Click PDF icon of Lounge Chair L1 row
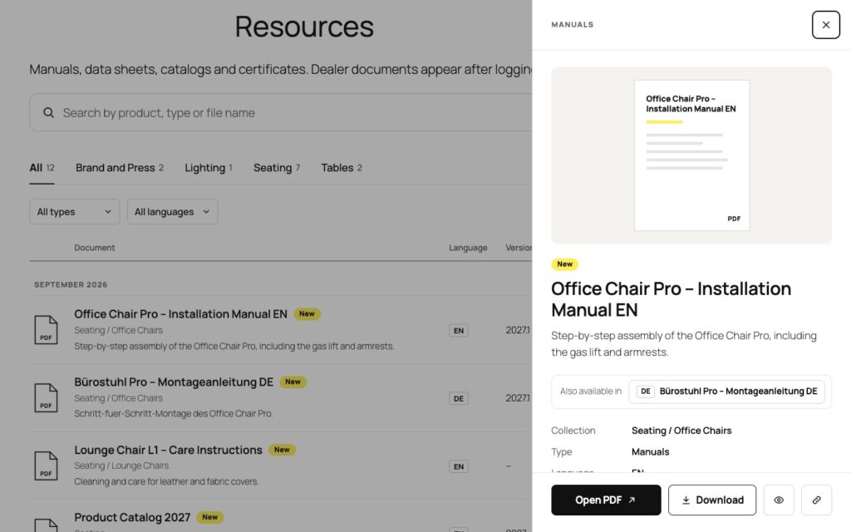 click(46, 465)
